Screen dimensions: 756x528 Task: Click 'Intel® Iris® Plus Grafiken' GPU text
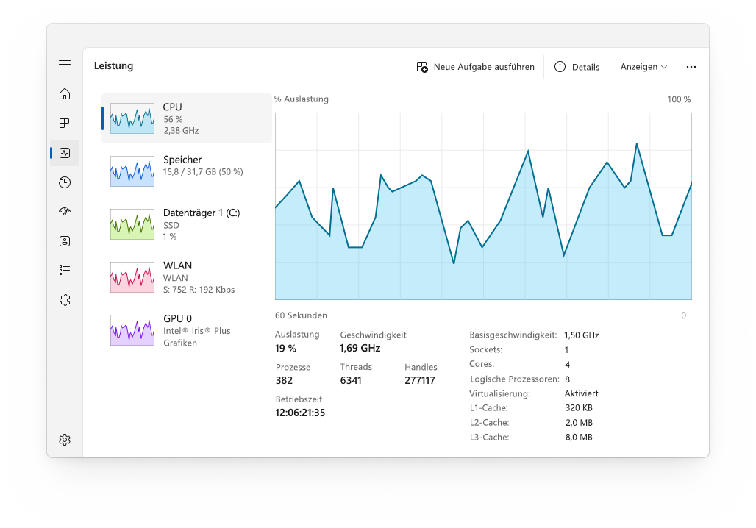point(196,337)
